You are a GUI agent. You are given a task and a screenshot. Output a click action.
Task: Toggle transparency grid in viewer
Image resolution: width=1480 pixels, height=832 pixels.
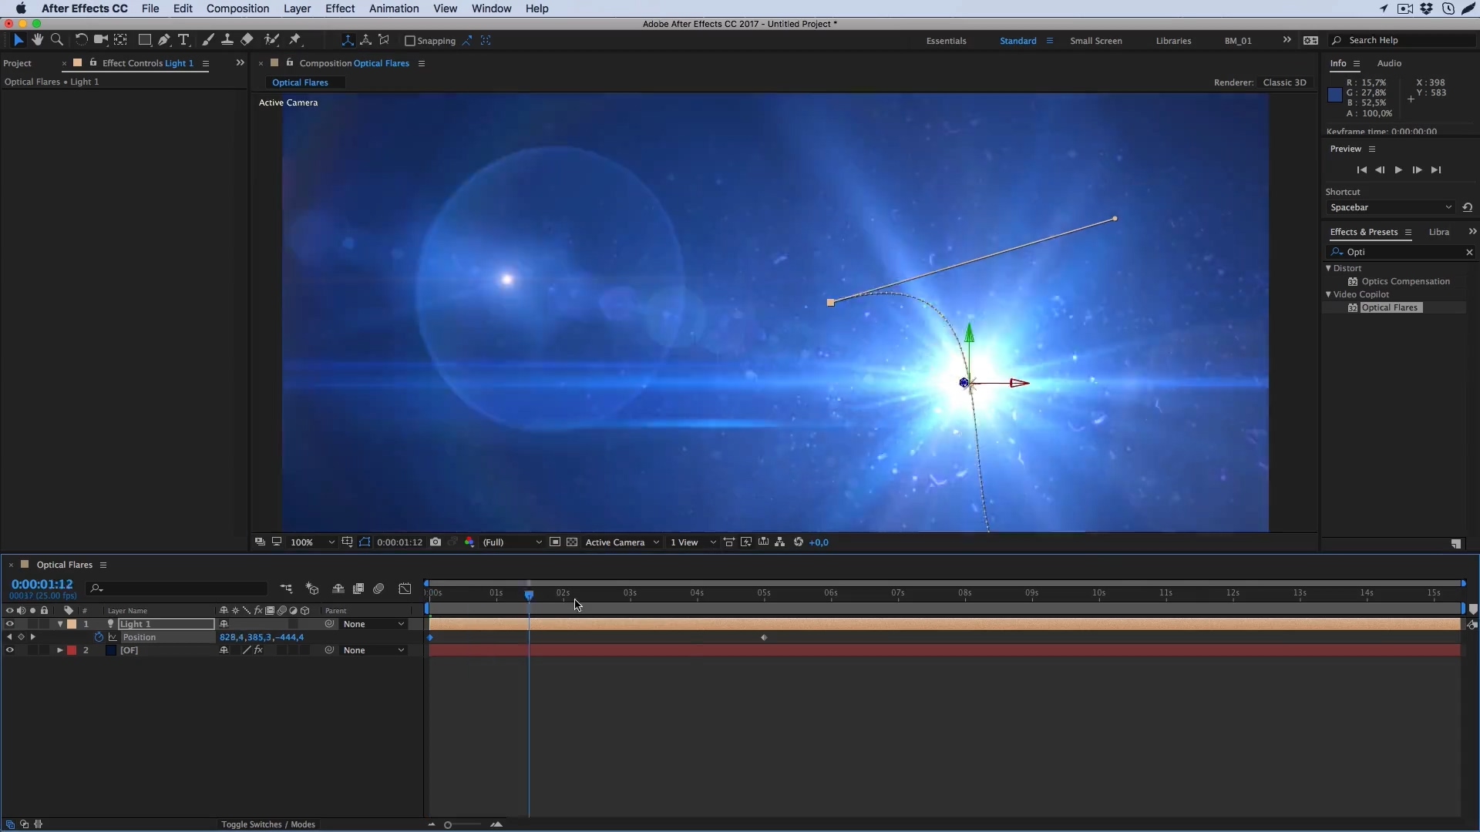572,542
